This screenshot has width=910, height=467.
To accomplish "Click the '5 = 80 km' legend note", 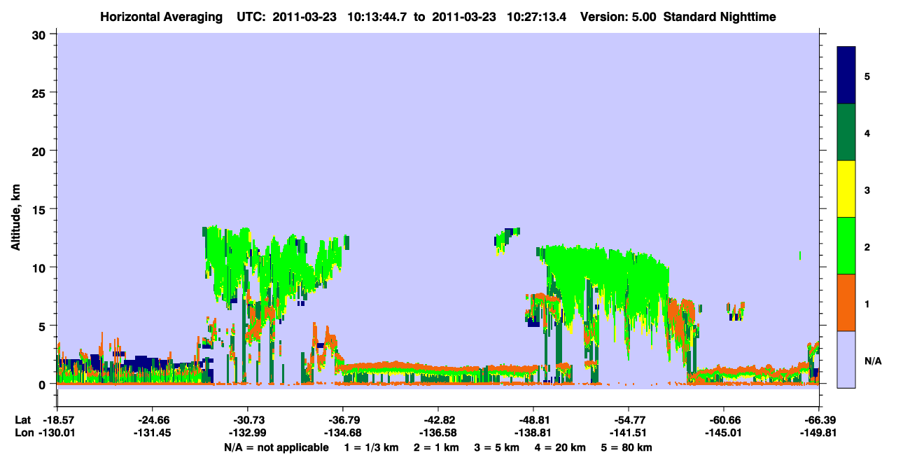I will 627,447.
